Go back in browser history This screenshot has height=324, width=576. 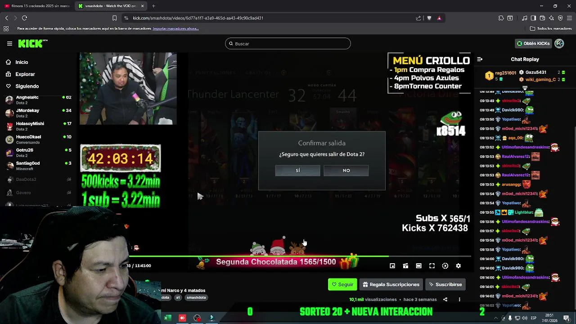(x=6, y=18)
